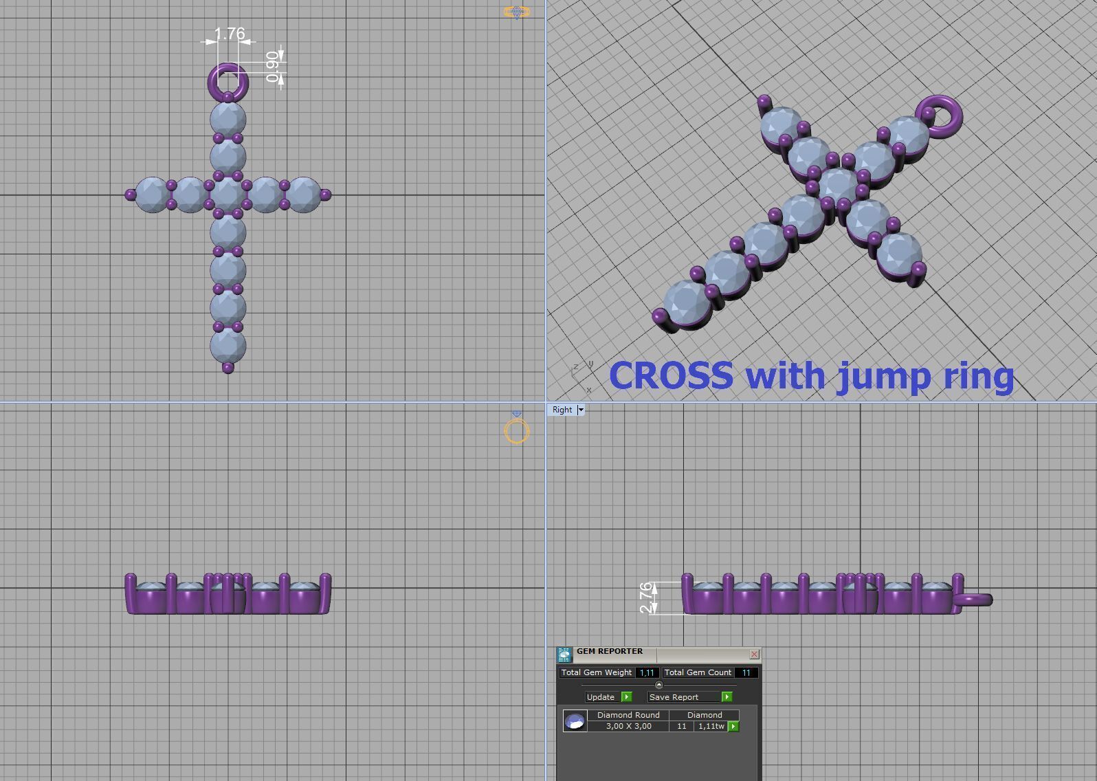Click the 'Diamond' material cell
Viewport: 1097px width, 781px height.
(705, 715)
